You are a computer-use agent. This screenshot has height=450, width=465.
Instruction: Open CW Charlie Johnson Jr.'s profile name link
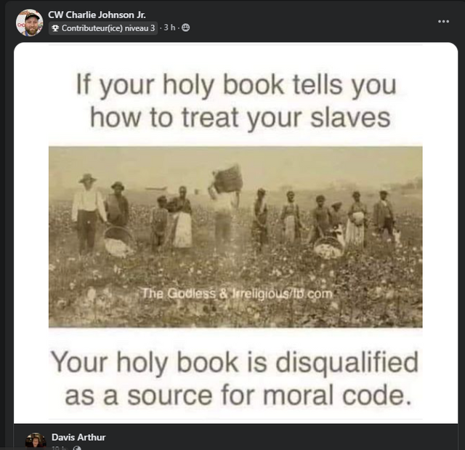click(x=97, y=15)
